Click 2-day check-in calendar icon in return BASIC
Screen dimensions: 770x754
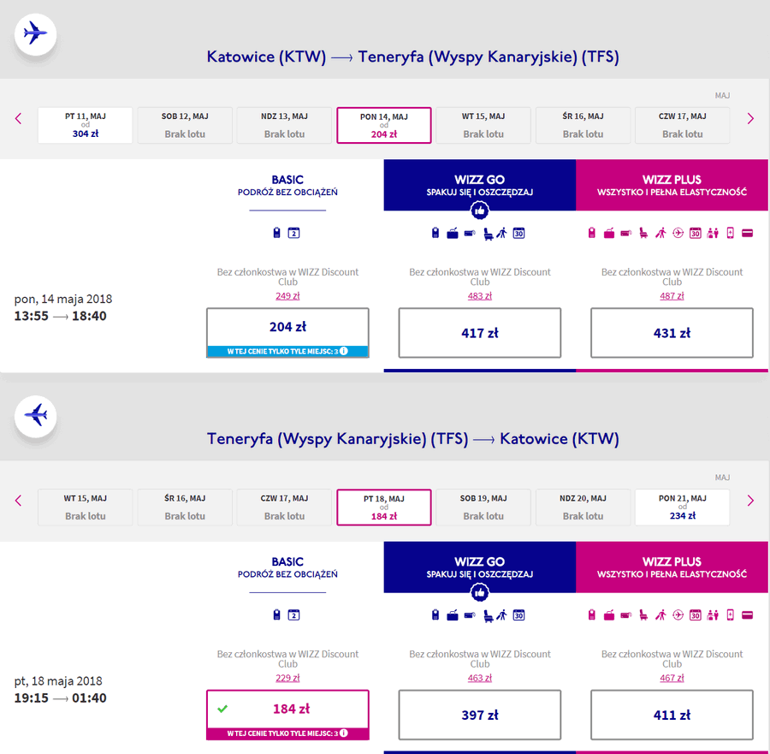tap(293, 615)
